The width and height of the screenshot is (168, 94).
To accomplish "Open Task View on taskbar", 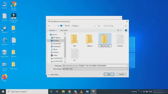I will [57, 92].
